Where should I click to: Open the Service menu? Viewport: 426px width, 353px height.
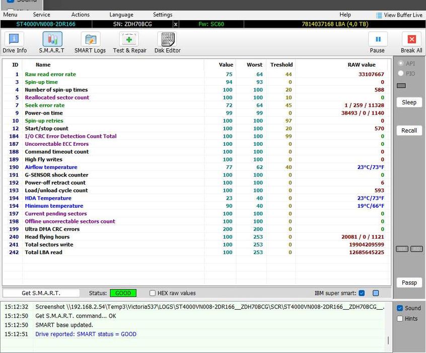pyautogui.click(x=41, y=15)
